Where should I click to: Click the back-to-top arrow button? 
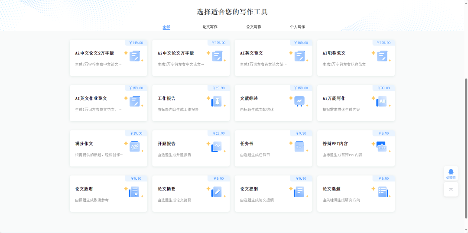coord(451,189)
